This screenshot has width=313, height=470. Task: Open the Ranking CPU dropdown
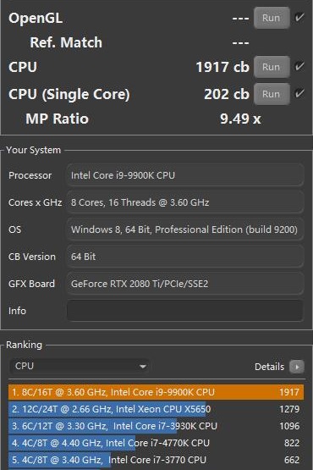[80, 367]
